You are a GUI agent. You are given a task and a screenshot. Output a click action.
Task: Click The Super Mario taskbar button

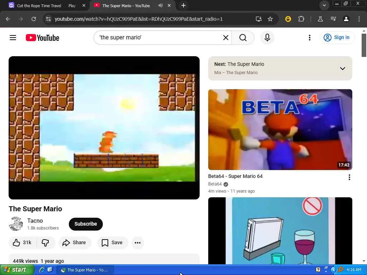[86, 270]
